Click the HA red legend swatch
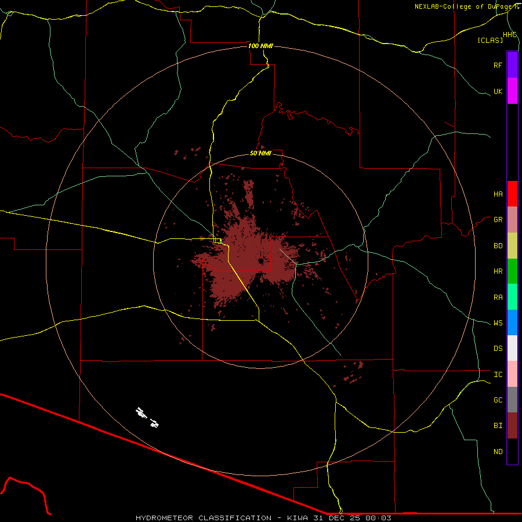This screenshot has height=522, width=522. (x=512, y=194)
